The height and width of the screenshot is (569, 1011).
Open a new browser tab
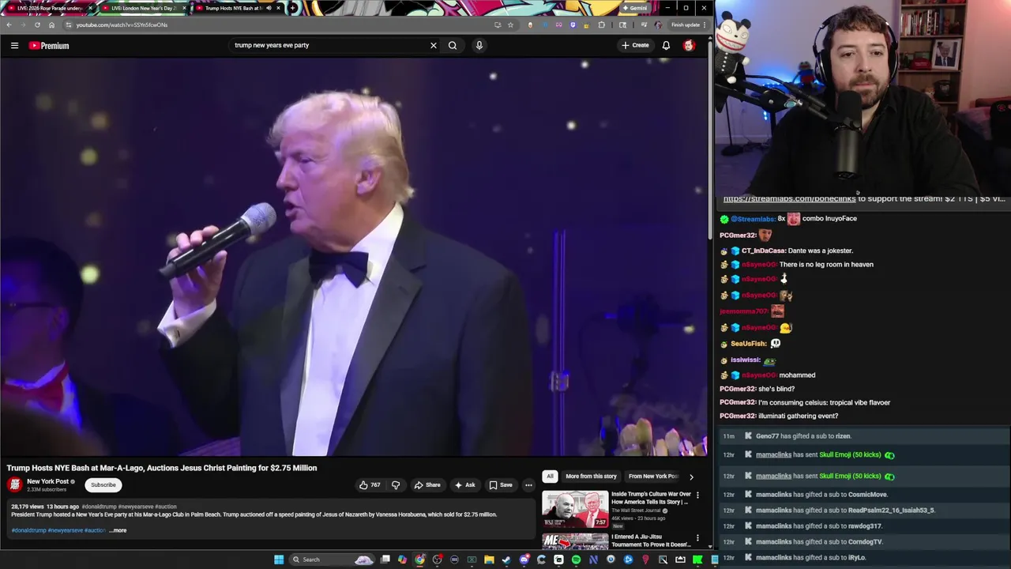click(292, 8)
